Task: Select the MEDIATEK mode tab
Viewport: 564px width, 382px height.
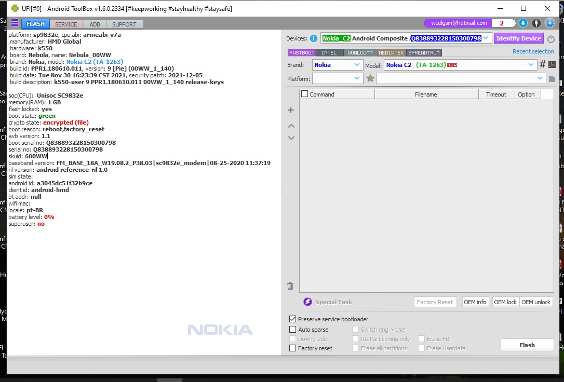Action: pos(392,53)
